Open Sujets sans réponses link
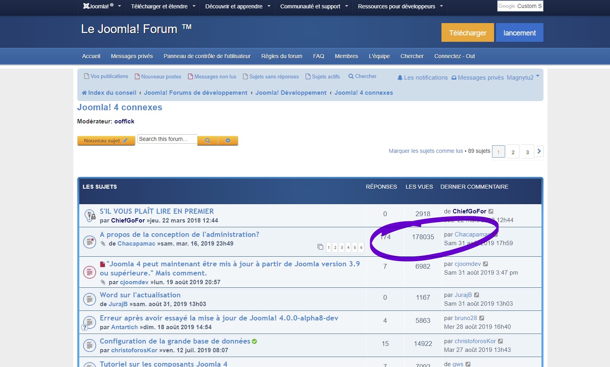Image resolution: width=610 pixels, height=367 pixels. click(271, 76)
